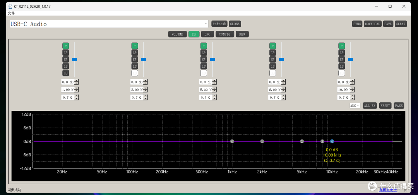Select P filter type for the 8.00 k band
The image size is (418, 195).
(272, 46)
